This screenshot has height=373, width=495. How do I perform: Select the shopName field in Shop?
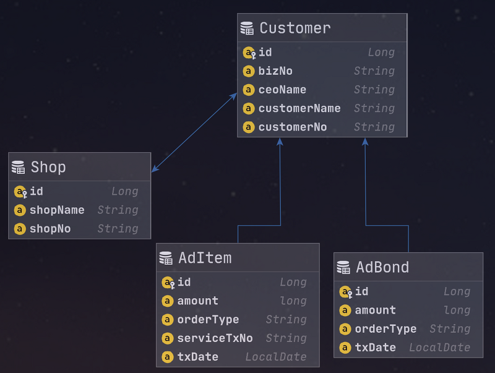(57, 210)
